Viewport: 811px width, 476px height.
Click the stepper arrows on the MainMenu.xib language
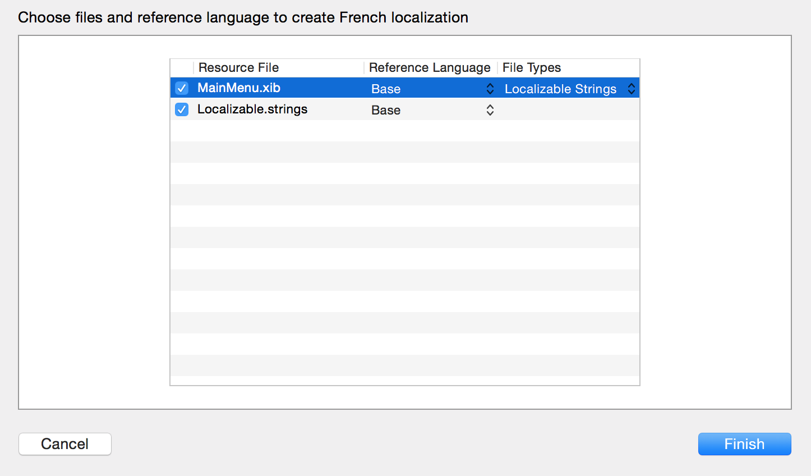(x=490, y=88)
